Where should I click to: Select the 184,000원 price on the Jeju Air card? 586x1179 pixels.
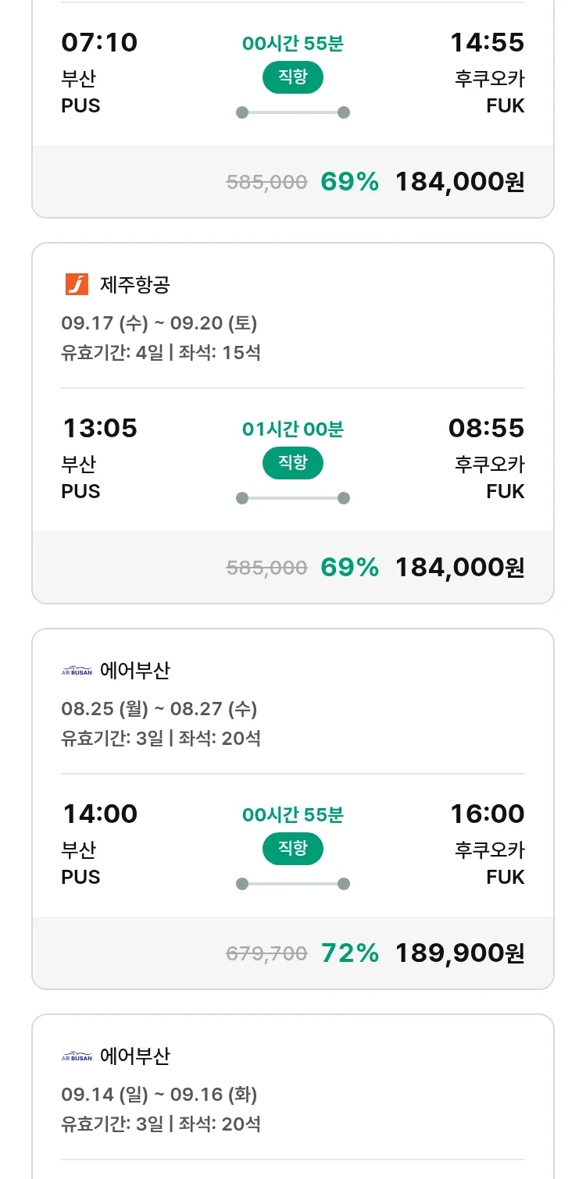click(459, 567)
